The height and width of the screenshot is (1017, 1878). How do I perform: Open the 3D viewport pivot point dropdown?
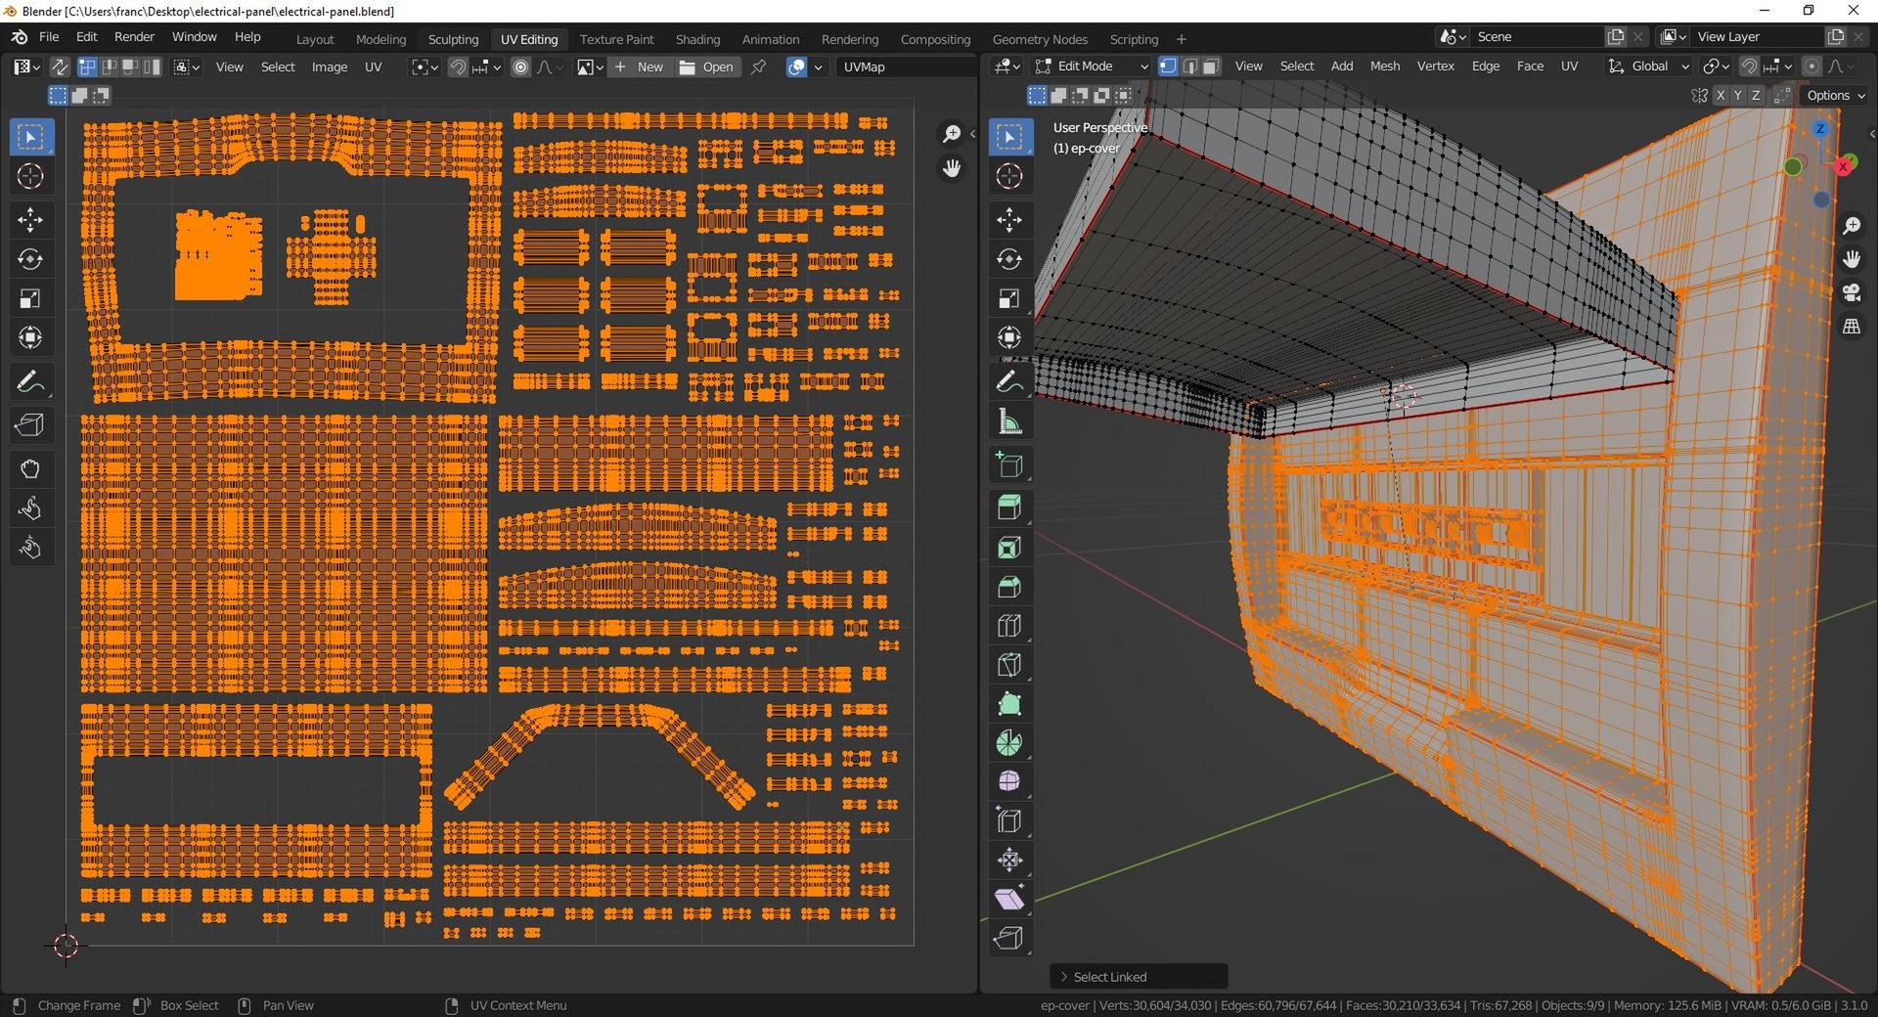pyautogui.click(x=1716, y=66)
